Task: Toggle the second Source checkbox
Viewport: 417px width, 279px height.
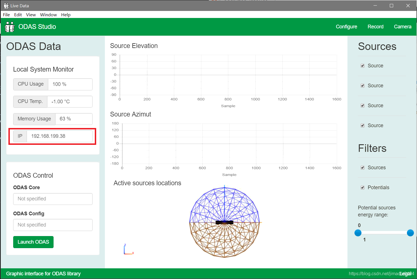Action: point(363,86)
